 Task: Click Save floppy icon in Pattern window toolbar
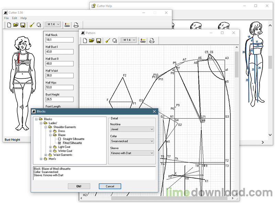tap(99, 41)
